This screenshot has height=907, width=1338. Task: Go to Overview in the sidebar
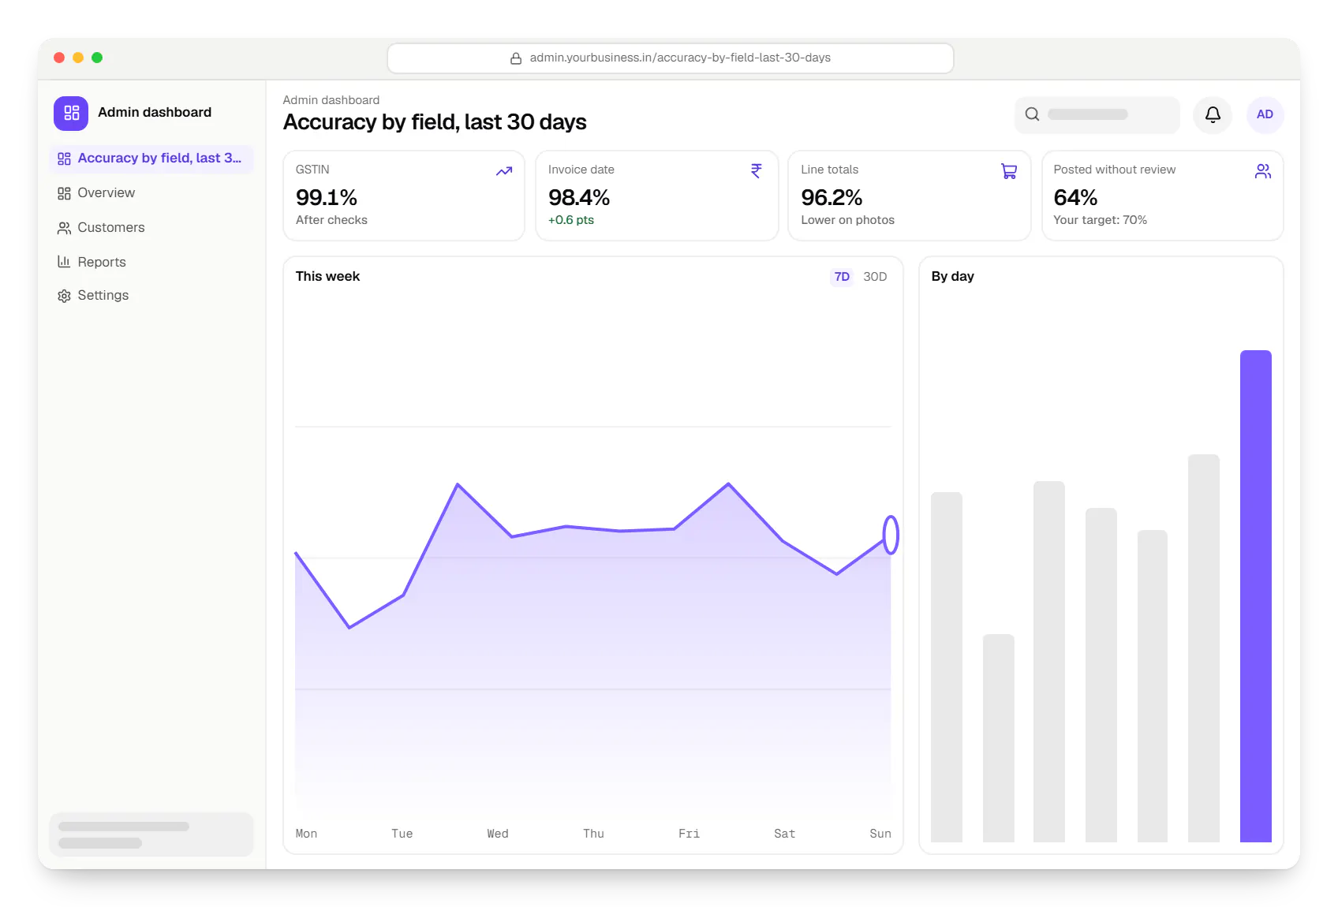[151, 193]
